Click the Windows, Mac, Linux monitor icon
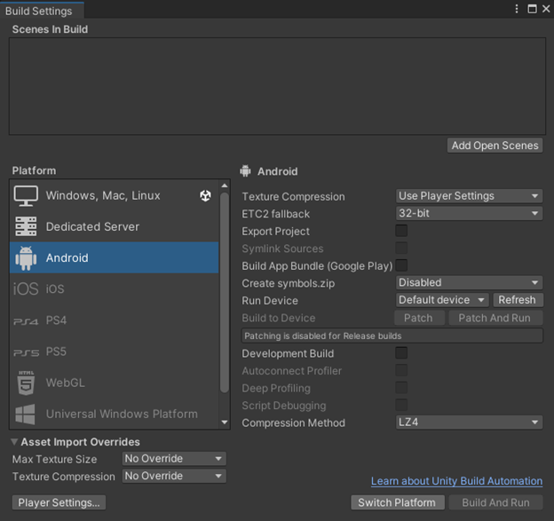 tap(26, 196)
